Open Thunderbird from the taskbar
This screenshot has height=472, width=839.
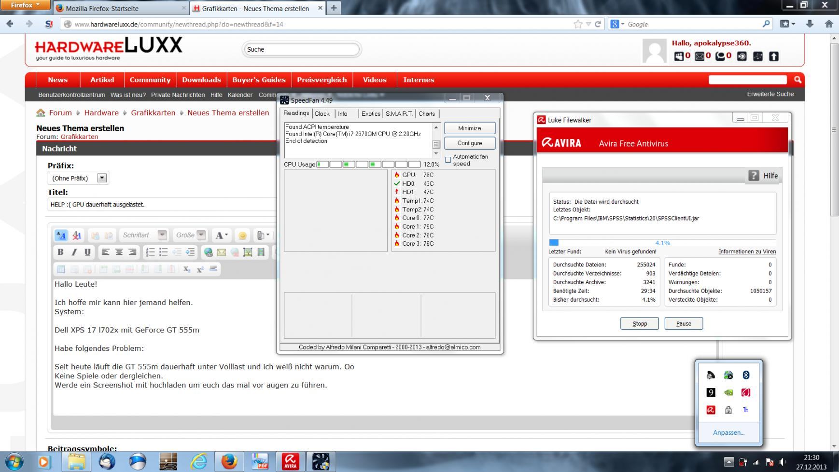[x=107, y=461]
